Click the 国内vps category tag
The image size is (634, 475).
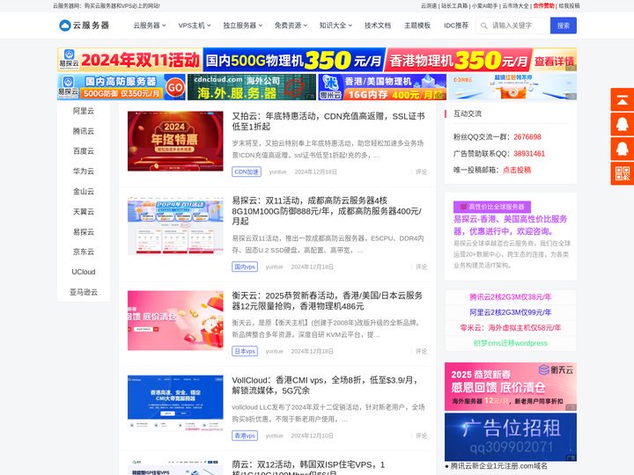(x=245, y=267)
